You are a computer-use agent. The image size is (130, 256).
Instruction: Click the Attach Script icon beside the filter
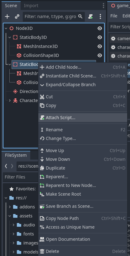point(90,16)
